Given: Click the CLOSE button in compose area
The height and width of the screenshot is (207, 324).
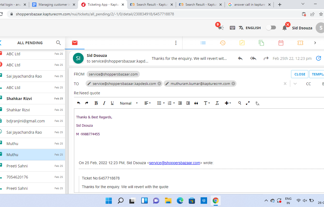Looking at the screenshot, I should (x=300, y=74).
